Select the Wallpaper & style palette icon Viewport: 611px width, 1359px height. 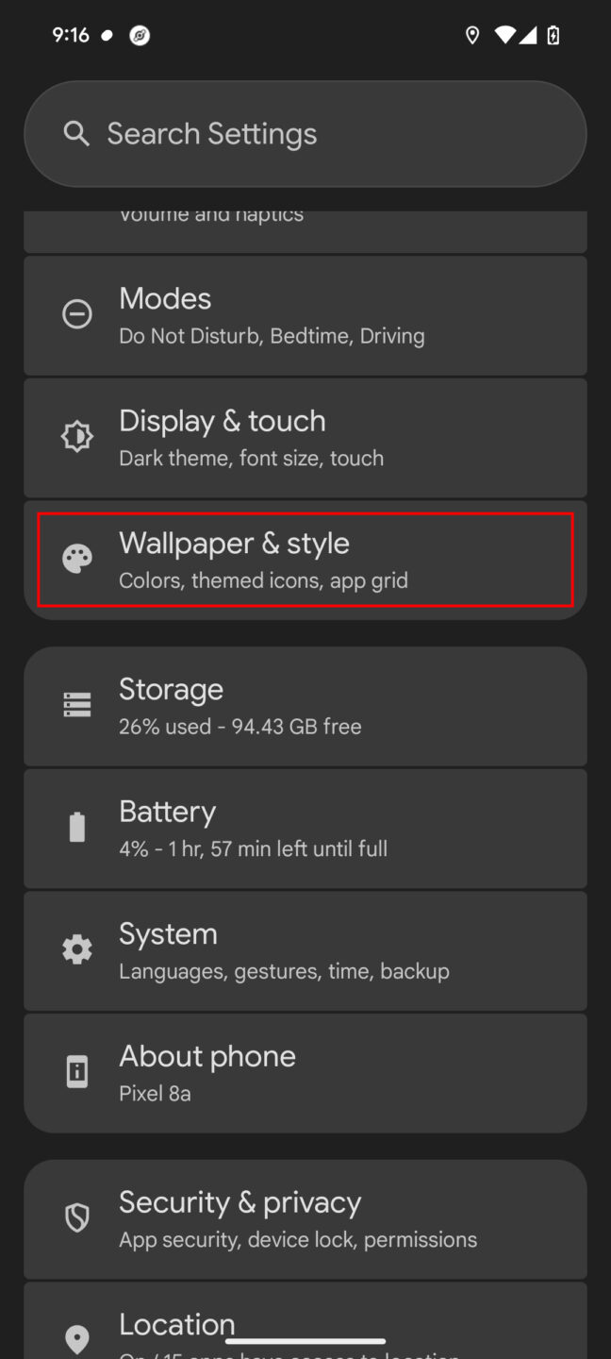pos(76,558)
